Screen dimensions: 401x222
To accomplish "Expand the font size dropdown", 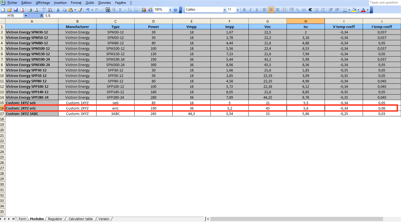I will click(x=238, y=10).
